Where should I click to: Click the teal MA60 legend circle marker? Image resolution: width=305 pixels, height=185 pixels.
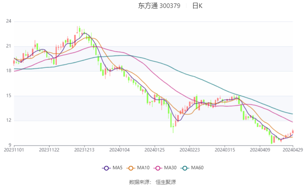point(185,168)
